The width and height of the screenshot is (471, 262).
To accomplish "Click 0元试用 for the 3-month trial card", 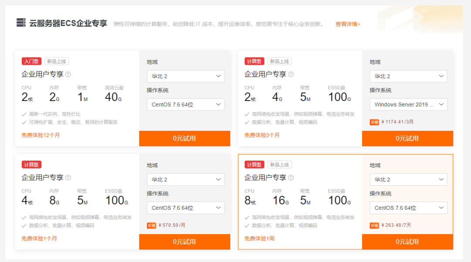I will pyautogui.click(x=407, y=138).
